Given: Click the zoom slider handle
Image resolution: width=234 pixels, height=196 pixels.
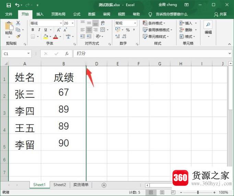Looking at the screenshot, I should pos(198,192).
